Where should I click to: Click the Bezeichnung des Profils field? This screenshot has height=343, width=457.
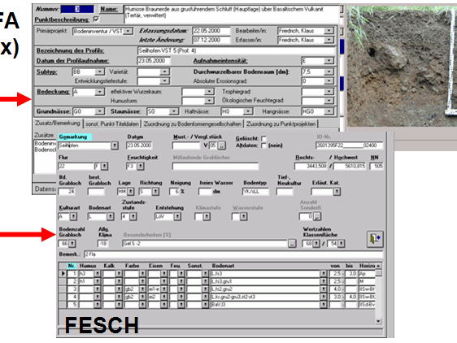click(236, 50)
